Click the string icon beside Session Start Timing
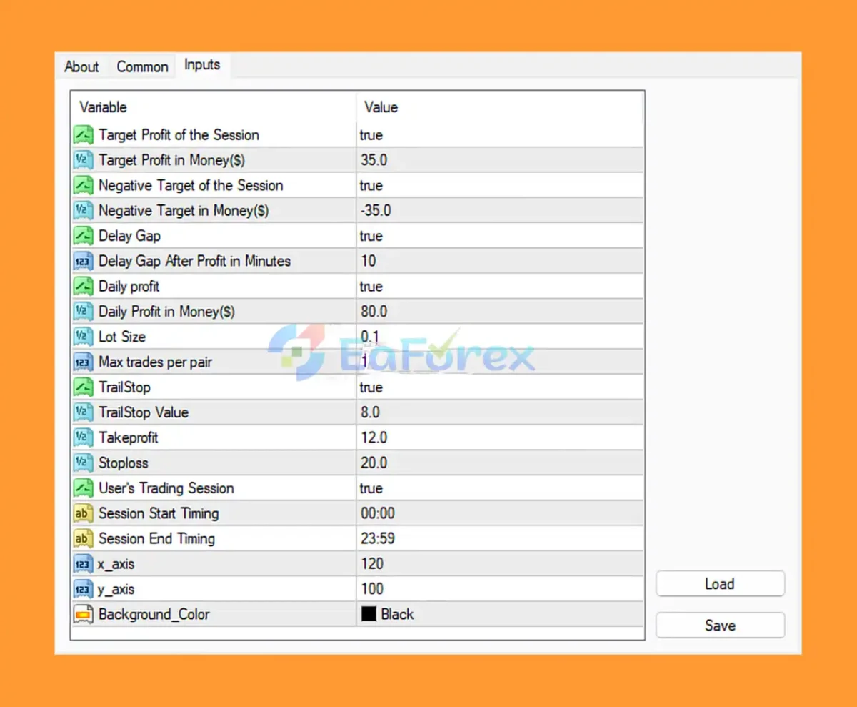 [x=84, y=513]
